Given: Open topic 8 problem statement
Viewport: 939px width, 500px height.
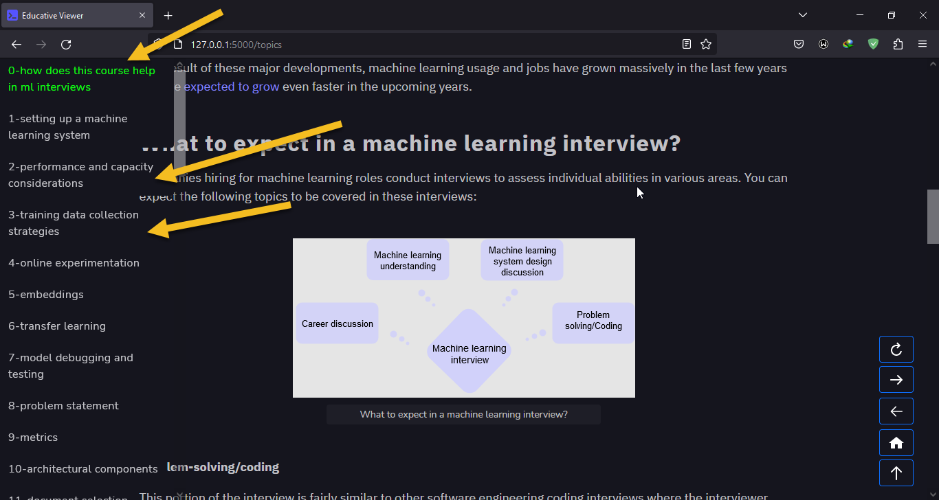Looking at the screenshot, I should (x=63, y=405).
